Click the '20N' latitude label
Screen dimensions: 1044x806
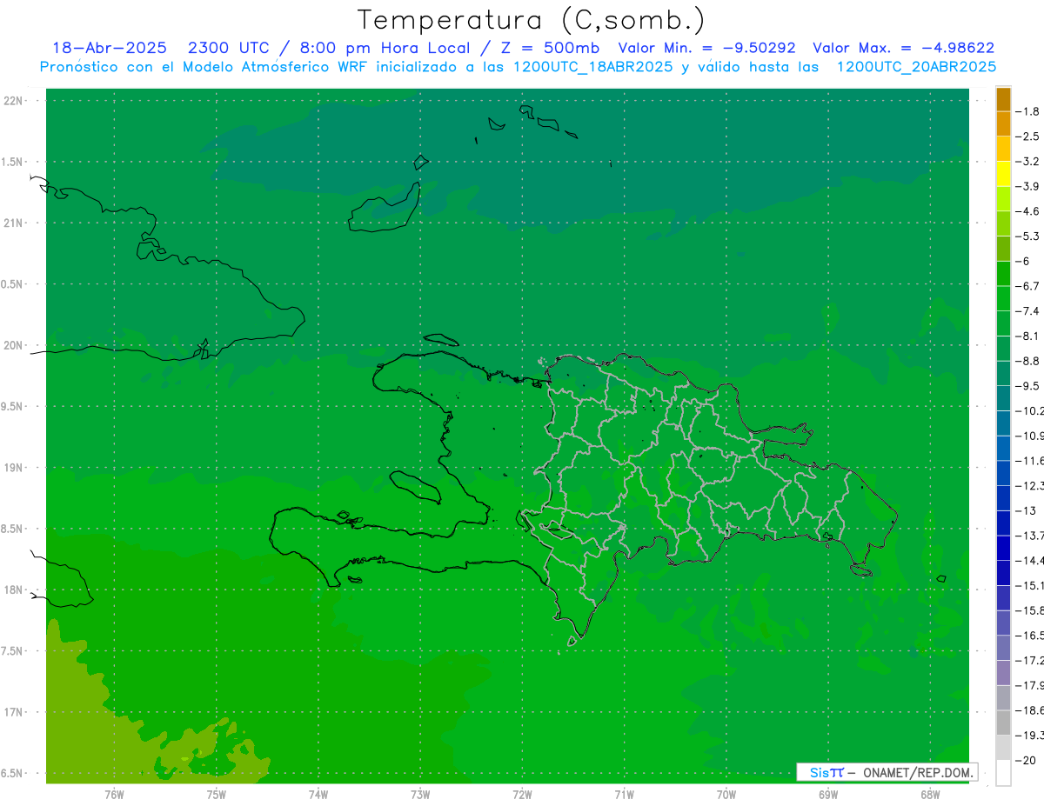(15, 345)
